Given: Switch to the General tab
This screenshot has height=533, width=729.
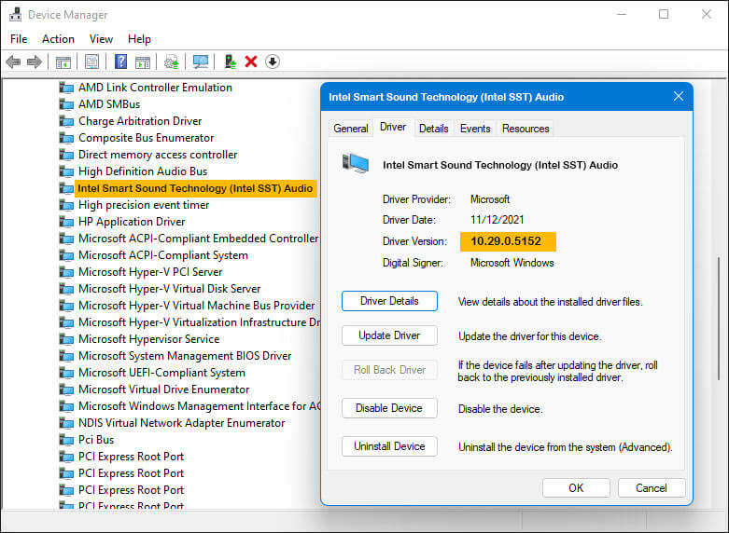Looking at the screenshot, I should (x=351, y=129).
